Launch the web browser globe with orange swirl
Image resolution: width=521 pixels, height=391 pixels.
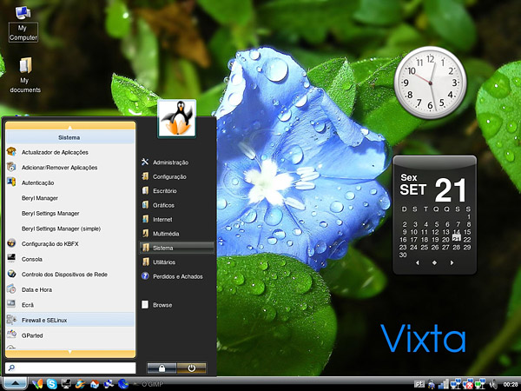click(80, 384)
